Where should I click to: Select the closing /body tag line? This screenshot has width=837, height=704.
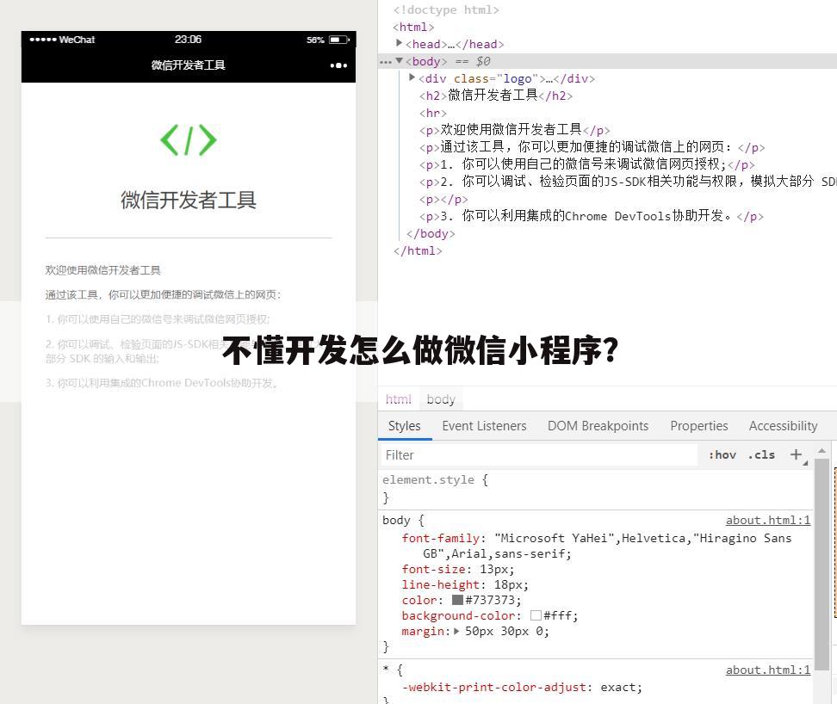431,233
